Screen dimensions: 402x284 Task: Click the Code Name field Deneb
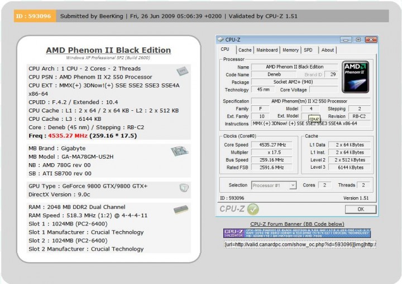(x=274, y=75)
